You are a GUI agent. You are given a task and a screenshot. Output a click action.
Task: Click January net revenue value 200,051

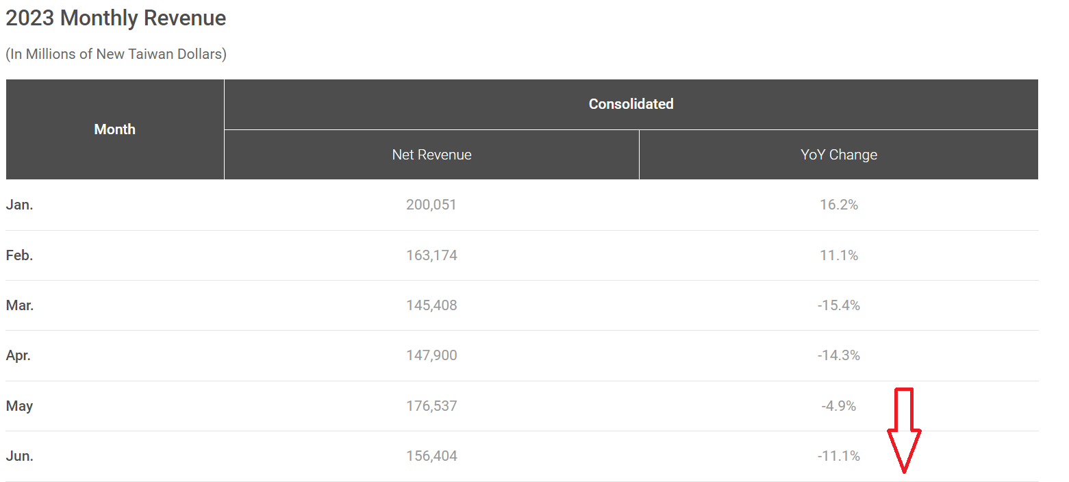(x=431, y=205)
